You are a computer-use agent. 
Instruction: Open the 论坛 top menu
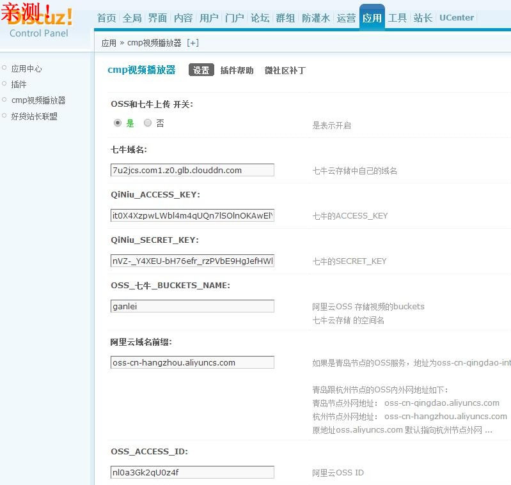[260, 18]
